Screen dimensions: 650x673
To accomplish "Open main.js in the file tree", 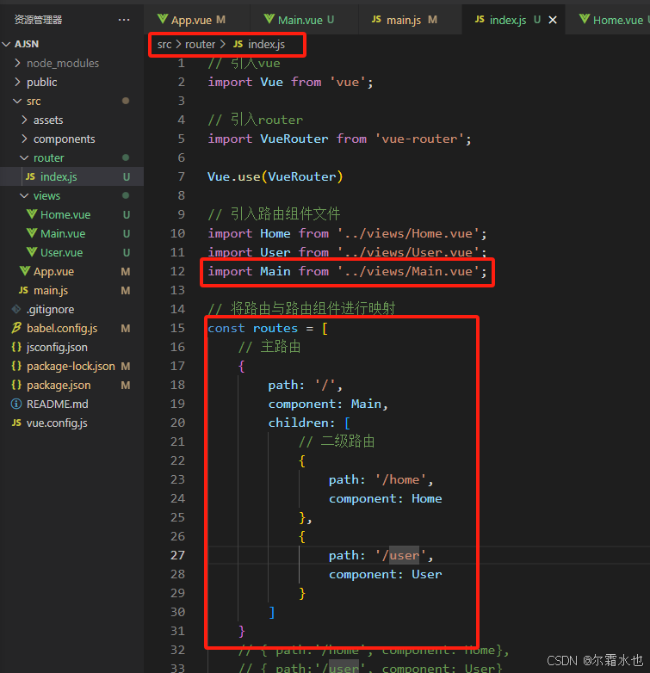I will tap(71, 290).
